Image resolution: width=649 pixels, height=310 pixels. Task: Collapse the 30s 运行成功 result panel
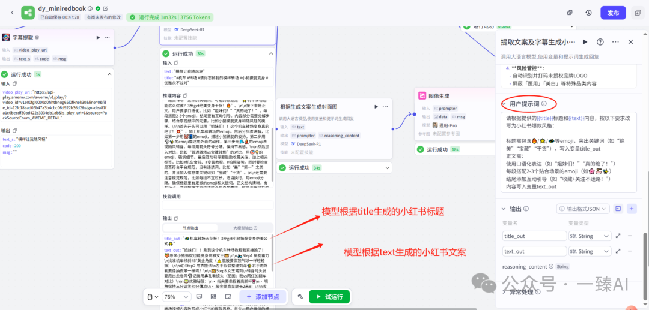[x=271, y=53]
